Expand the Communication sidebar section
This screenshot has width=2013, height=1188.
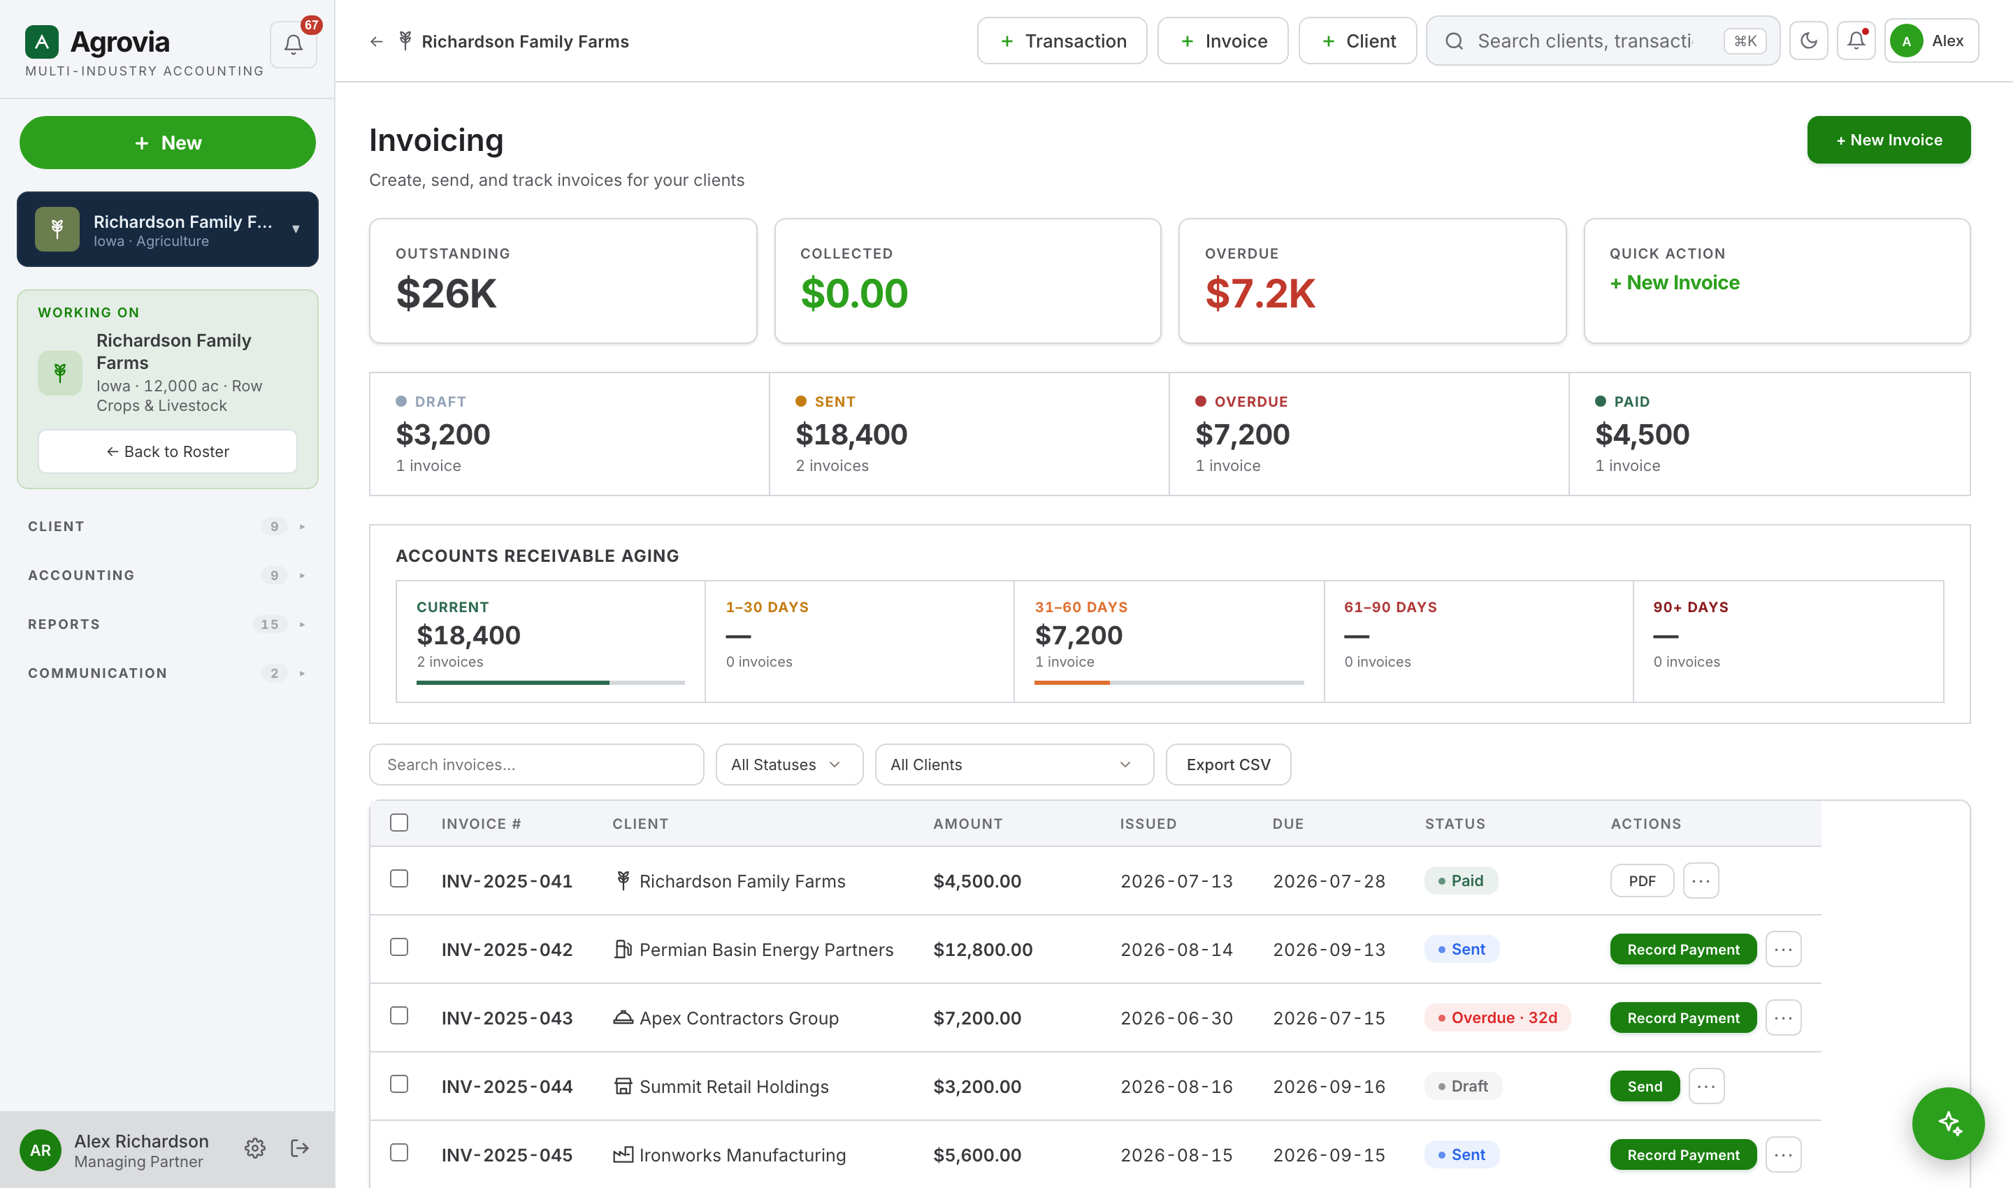pos(167,672)
